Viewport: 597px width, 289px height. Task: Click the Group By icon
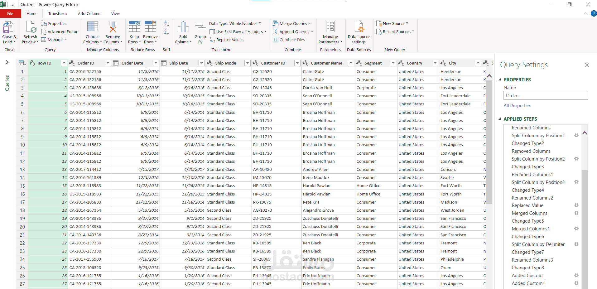click(200, 27)
